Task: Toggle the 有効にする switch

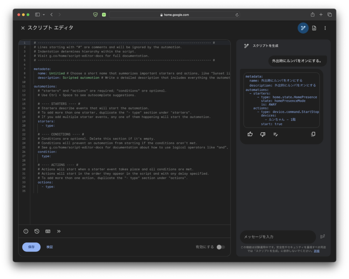Action: (x=220, y=247)
